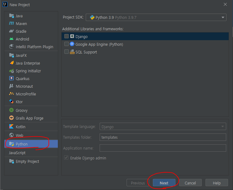233x190 pixels.
Task: Click the Django row label text
Action: pos(81,37)
